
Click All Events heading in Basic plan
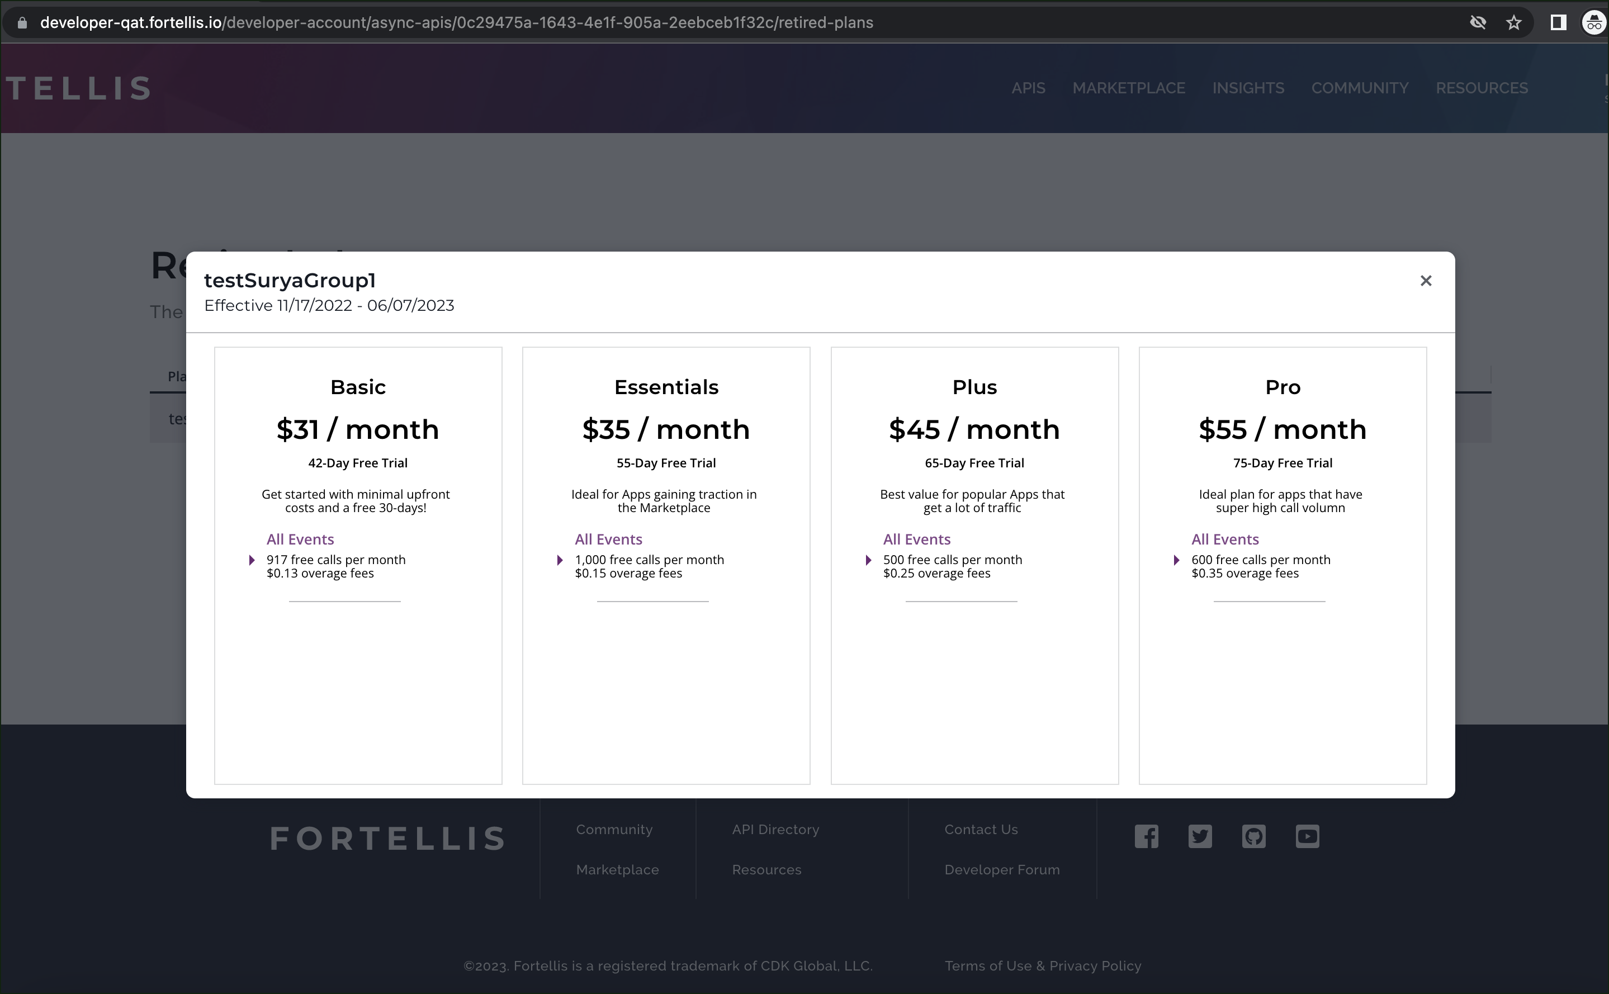click(300, 539)
